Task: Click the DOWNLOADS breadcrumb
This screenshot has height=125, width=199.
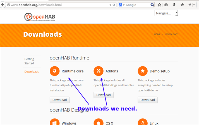Action: (x=172, y=34)
